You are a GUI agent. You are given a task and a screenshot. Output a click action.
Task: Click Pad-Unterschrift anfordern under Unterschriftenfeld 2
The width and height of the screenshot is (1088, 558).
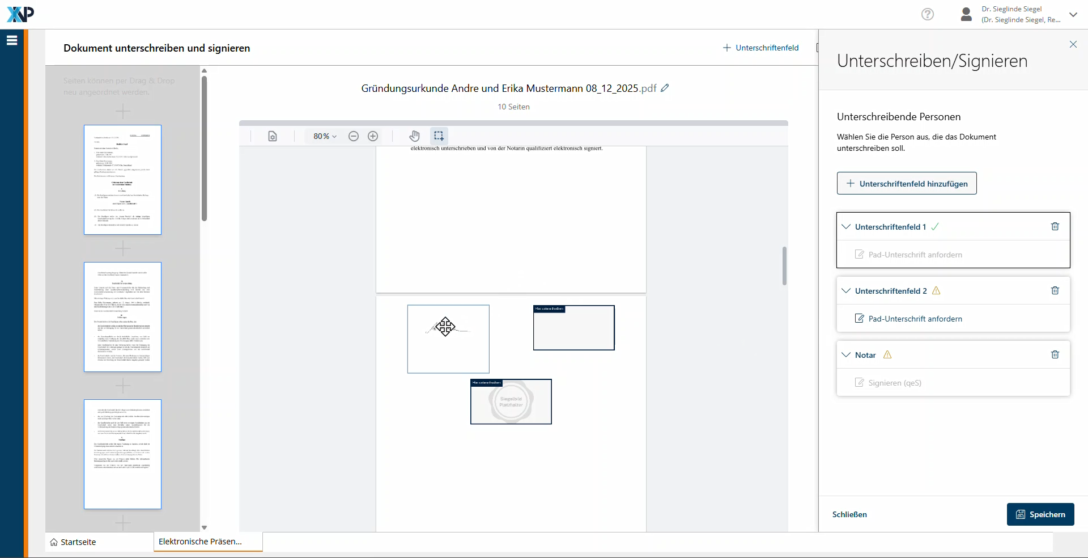pyautogui.click(x=915, y=319)
